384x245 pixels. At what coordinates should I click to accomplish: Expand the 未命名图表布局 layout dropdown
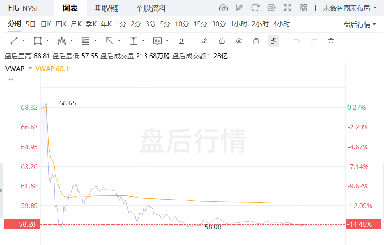350,8
